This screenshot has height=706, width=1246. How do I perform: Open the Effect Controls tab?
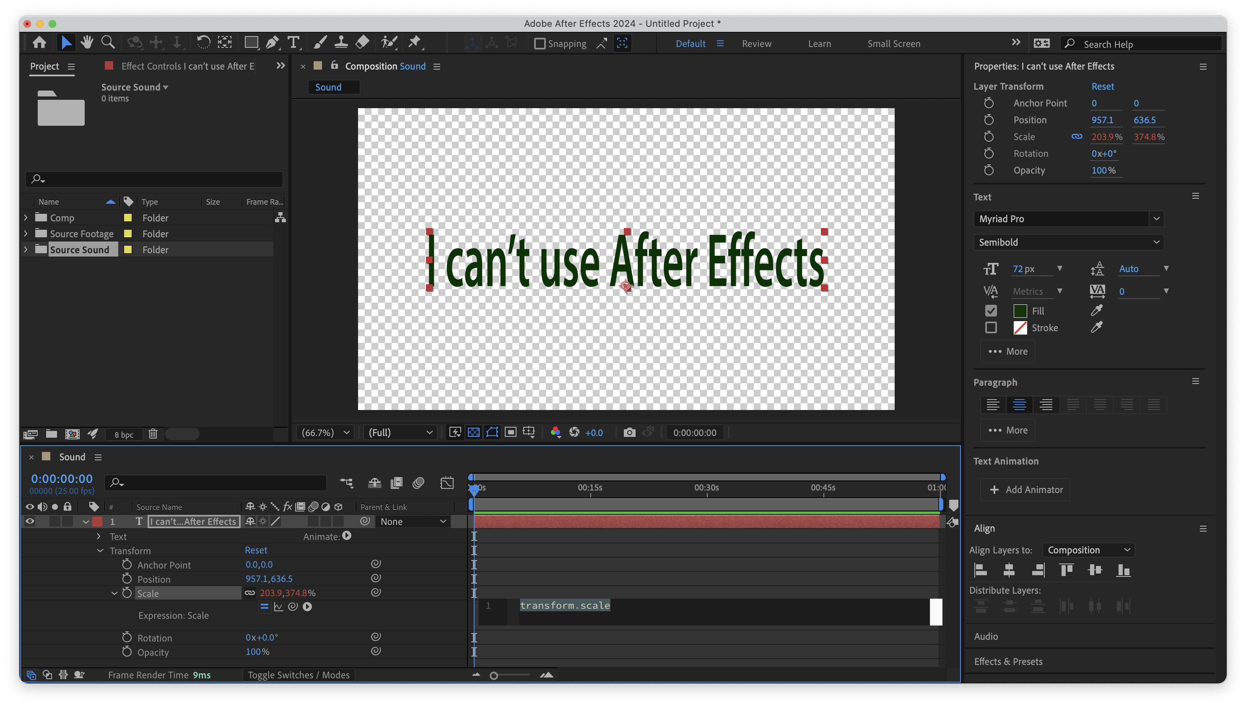pos(187,66)
